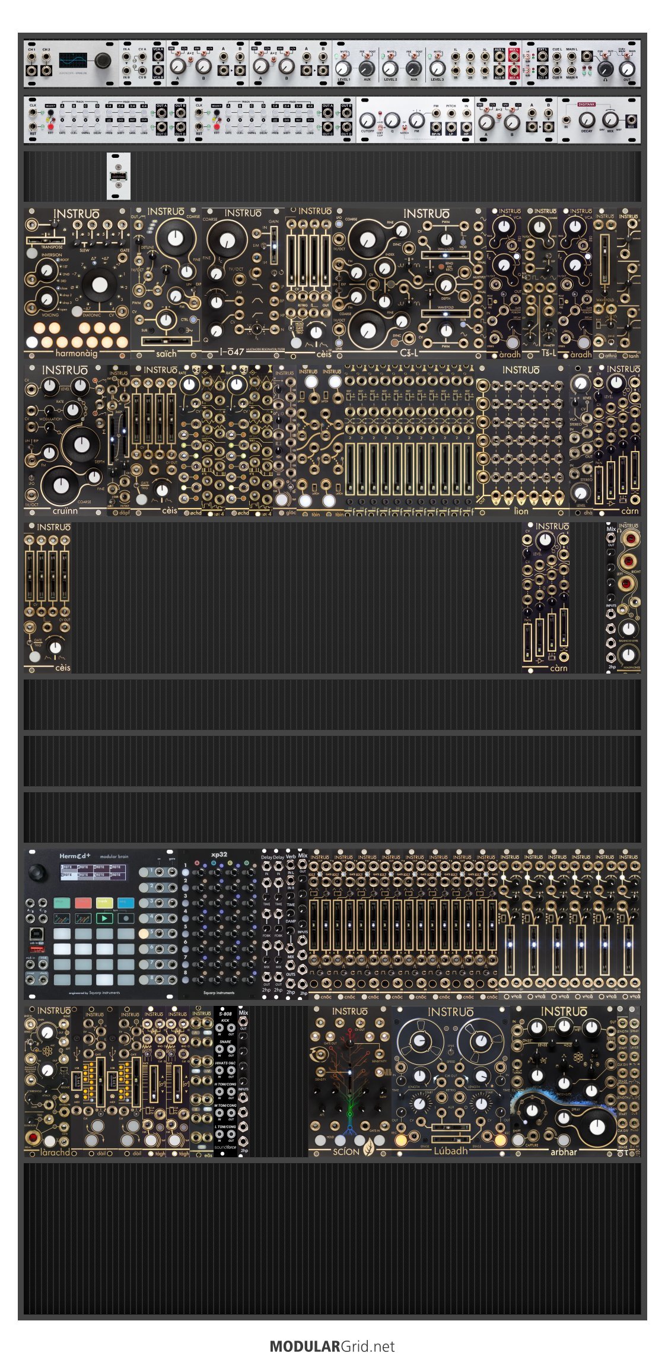Click the harmonàig module name
This screenshot has height=1359, width=665.
[76, 353]
